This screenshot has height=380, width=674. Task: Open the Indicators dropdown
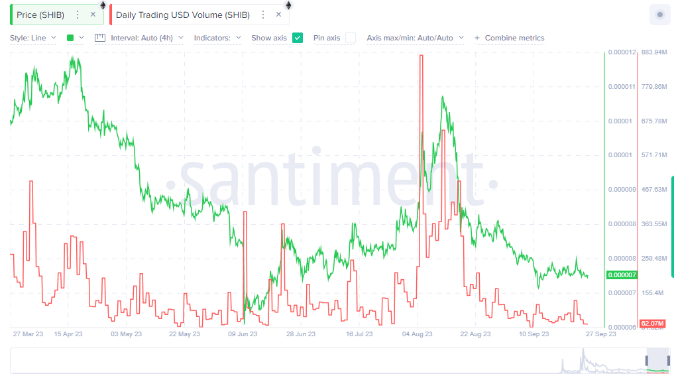(x=217, y=38)
